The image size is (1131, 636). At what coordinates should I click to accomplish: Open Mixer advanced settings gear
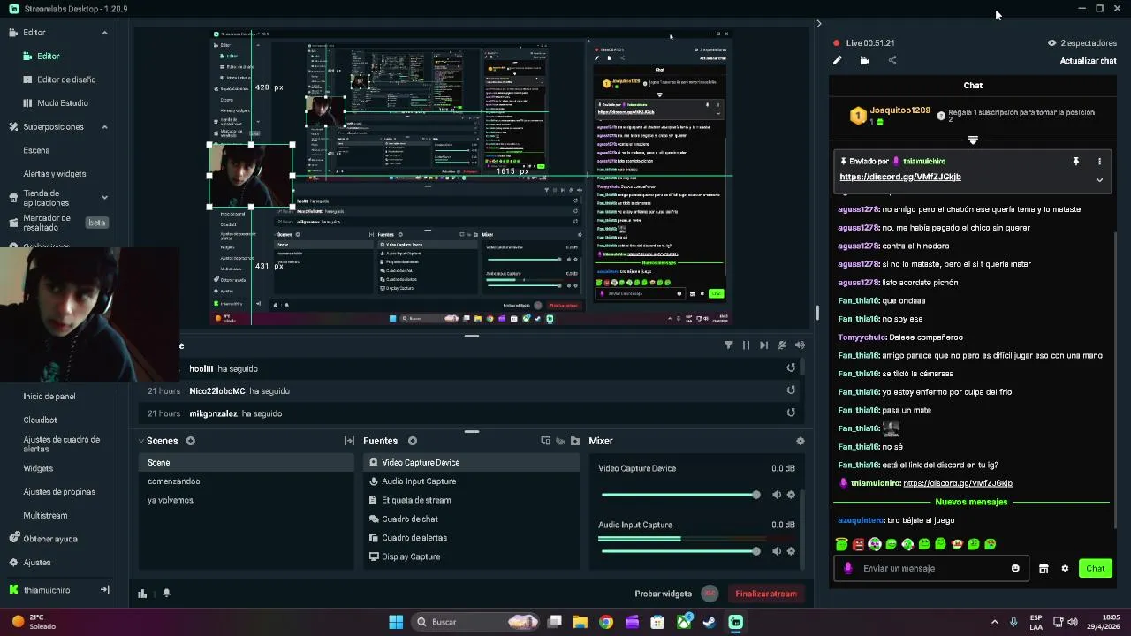800,441
